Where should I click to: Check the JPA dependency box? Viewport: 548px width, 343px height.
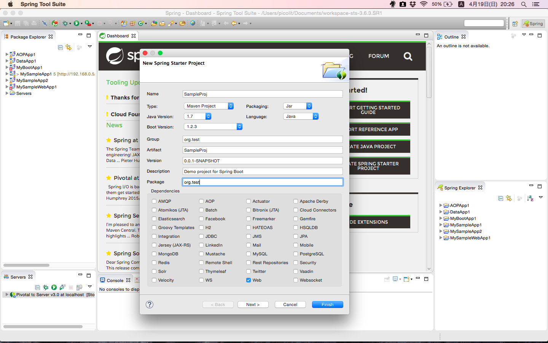[296, 236]
